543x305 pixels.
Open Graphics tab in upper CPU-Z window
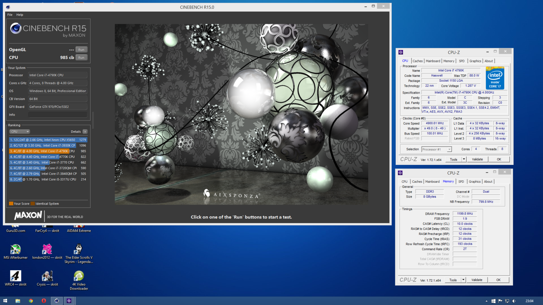475,61
